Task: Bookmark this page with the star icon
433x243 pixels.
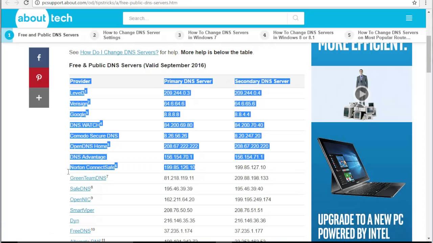Action: click(414, 3)
